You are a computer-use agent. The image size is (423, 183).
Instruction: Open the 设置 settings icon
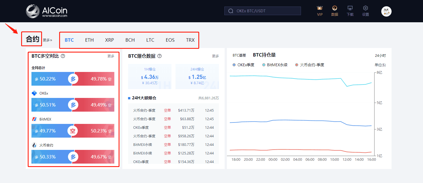[x=365, y=8]
